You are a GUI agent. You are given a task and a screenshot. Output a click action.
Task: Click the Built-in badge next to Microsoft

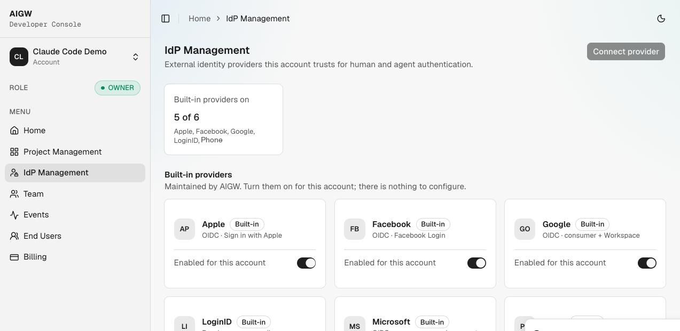432,322
